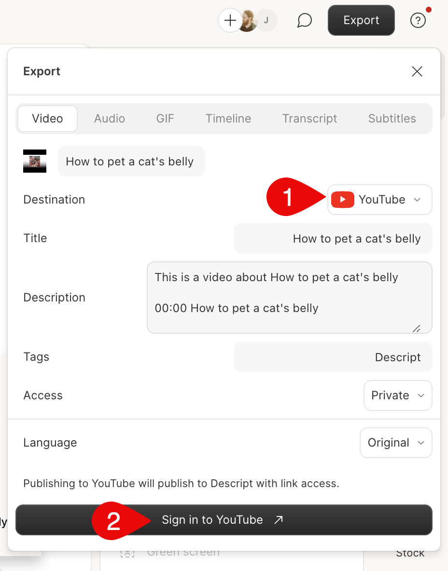448x571 pixels.
Task: Click inside the Description text area
Action: 290,298
